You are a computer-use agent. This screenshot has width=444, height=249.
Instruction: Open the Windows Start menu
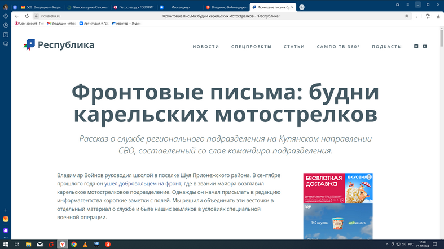click(6, 244)
